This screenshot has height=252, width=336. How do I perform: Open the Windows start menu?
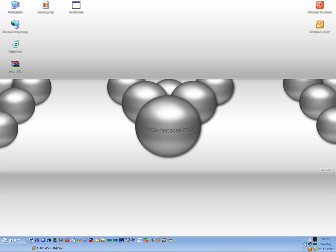(x=12, y=240)
